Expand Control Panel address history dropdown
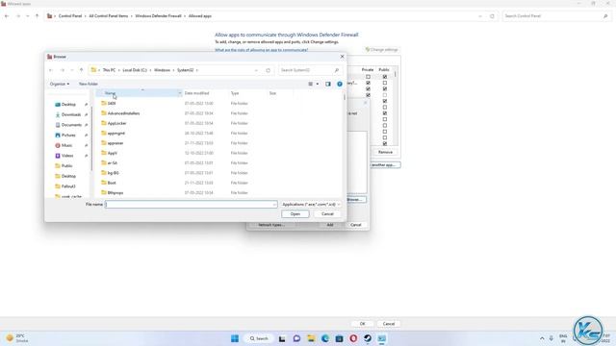 click(x=480, y=16)
